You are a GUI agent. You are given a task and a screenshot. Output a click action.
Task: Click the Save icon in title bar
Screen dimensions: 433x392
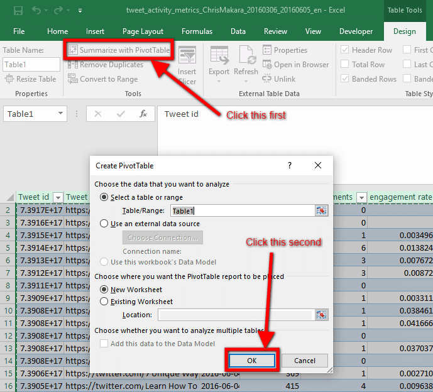tap(18, 11)
